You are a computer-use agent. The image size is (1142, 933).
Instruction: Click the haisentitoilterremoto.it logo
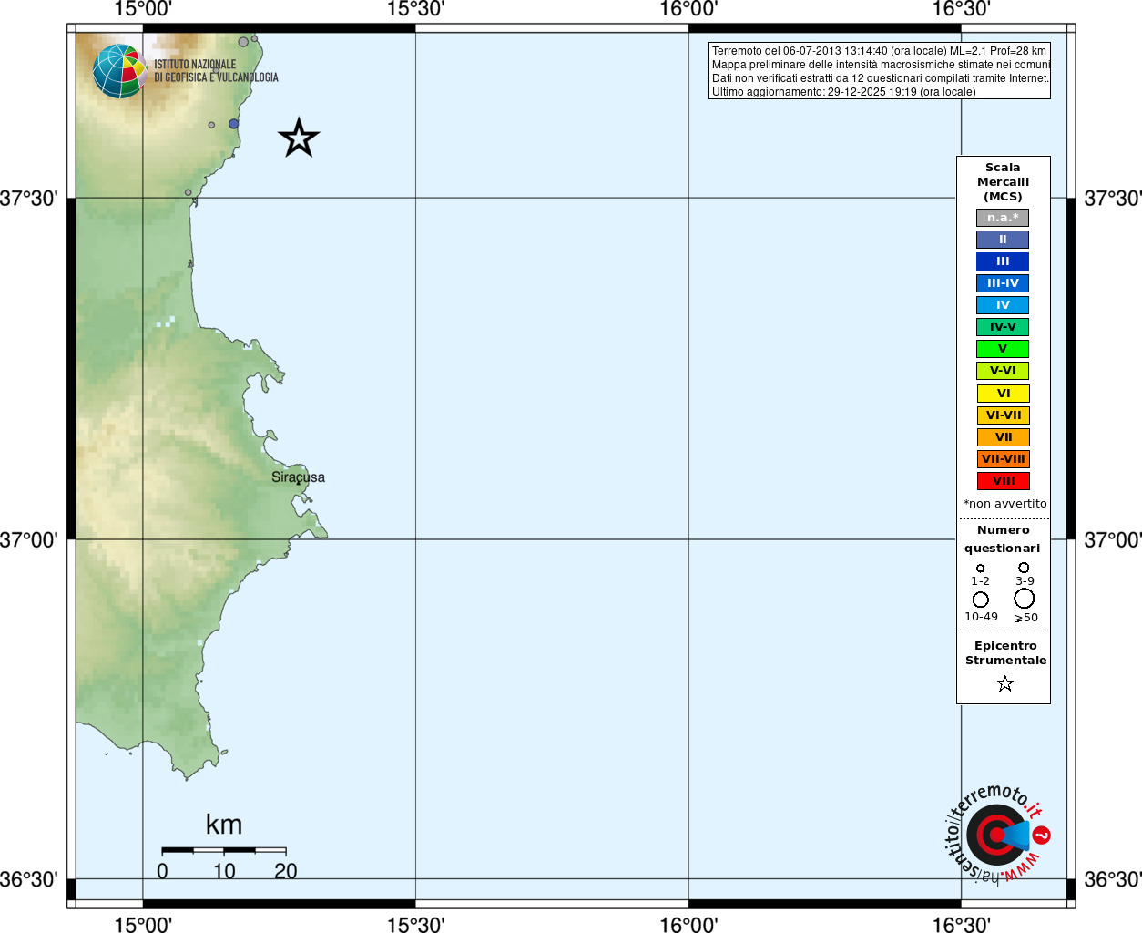coord(997,834)
